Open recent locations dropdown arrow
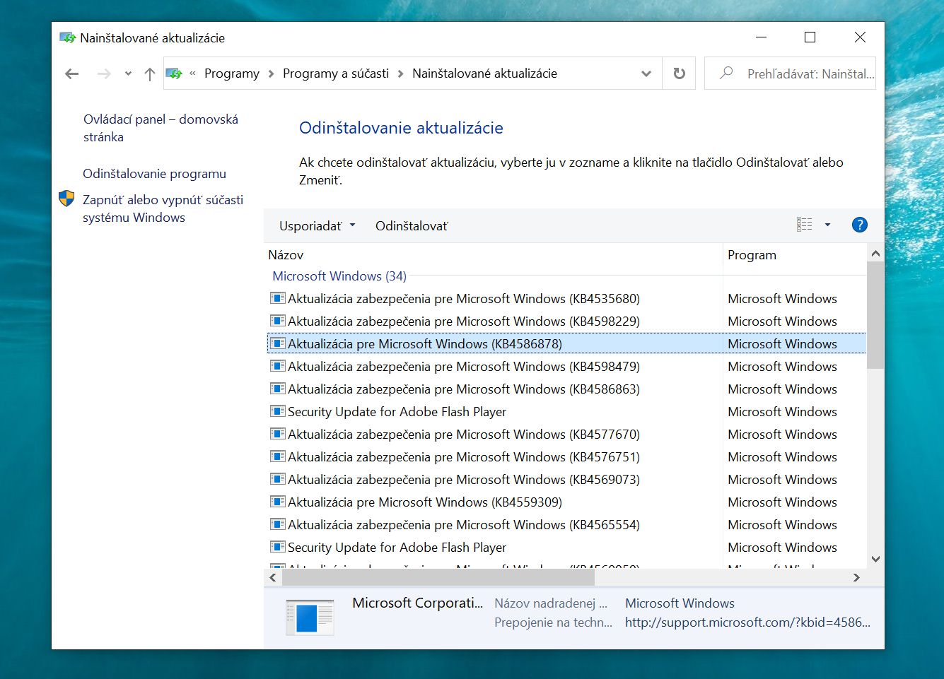Screen dimensions: 944x679 (128, 73)
